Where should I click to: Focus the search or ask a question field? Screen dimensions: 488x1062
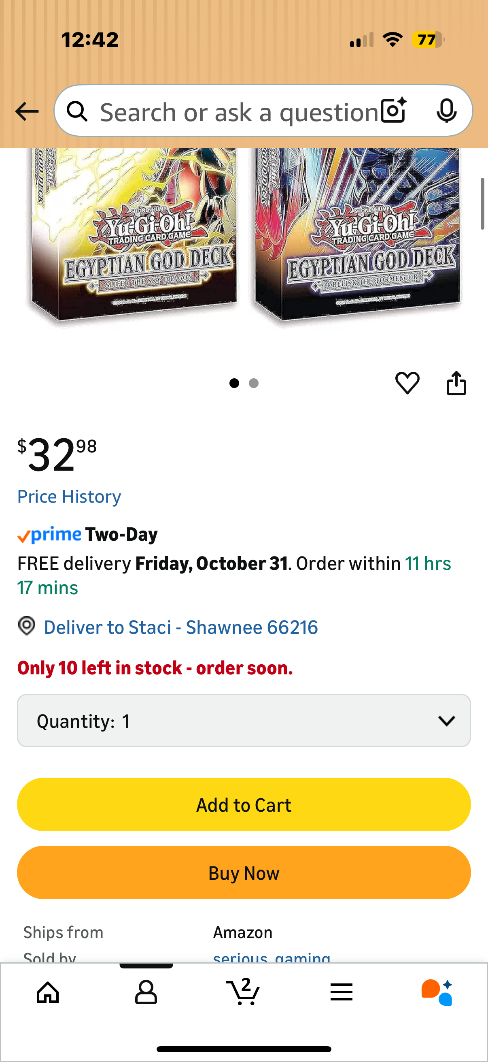pos(239,112)
